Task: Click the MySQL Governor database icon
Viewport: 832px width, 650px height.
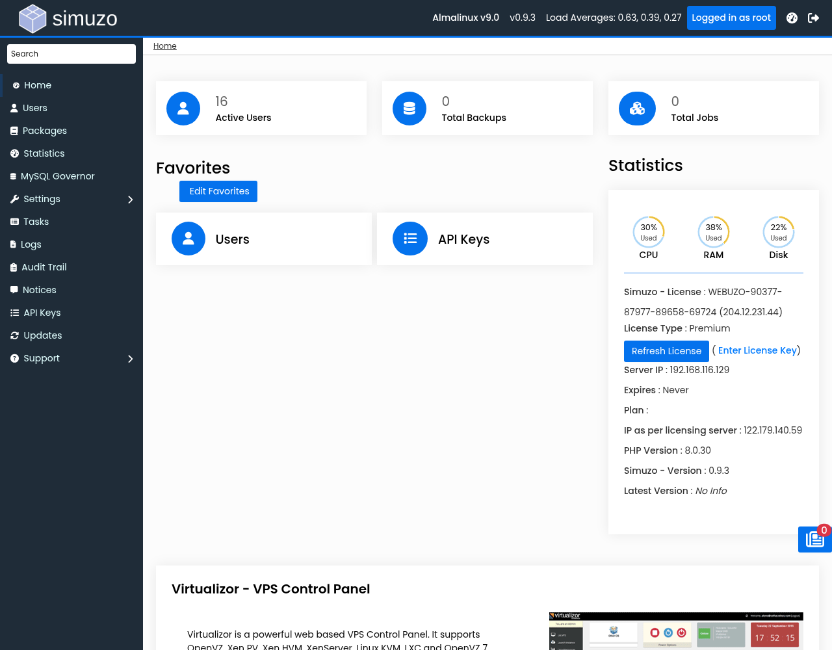Action: pos(14,176)
